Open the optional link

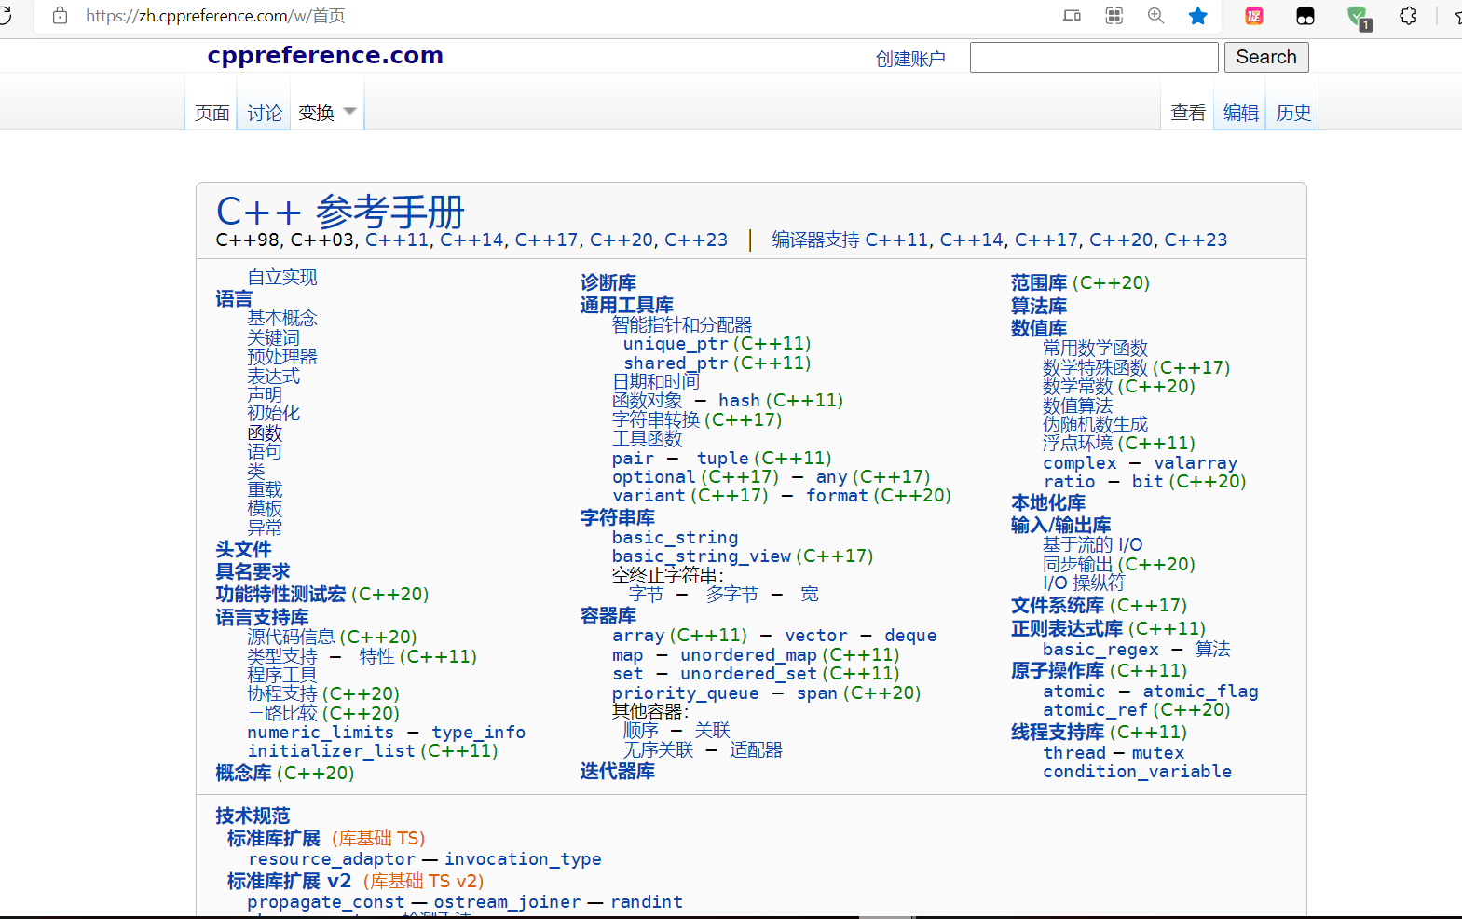654,476
